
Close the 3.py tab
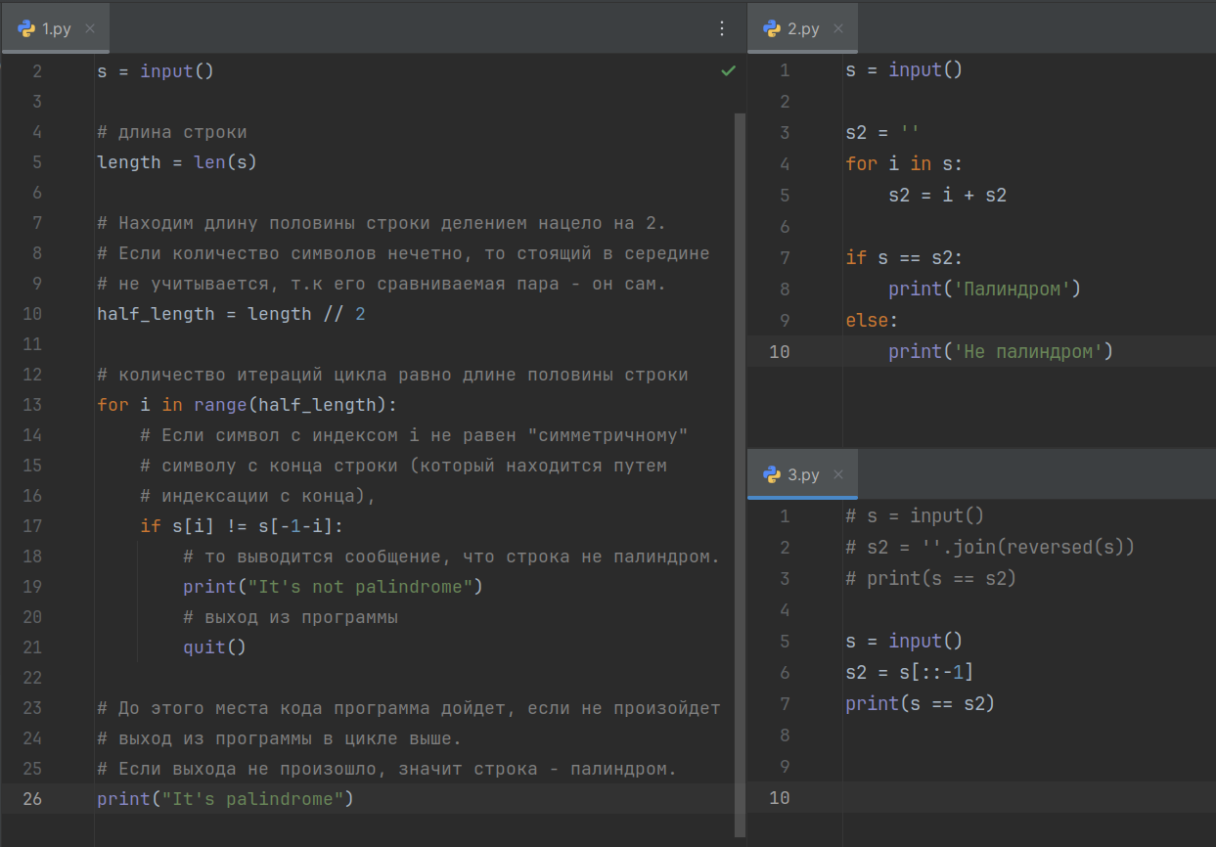(838, 474)
